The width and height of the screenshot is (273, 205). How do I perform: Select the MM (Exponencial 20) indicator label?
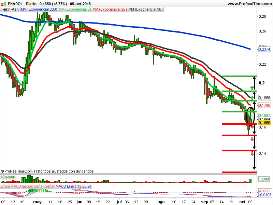[110, 10]
